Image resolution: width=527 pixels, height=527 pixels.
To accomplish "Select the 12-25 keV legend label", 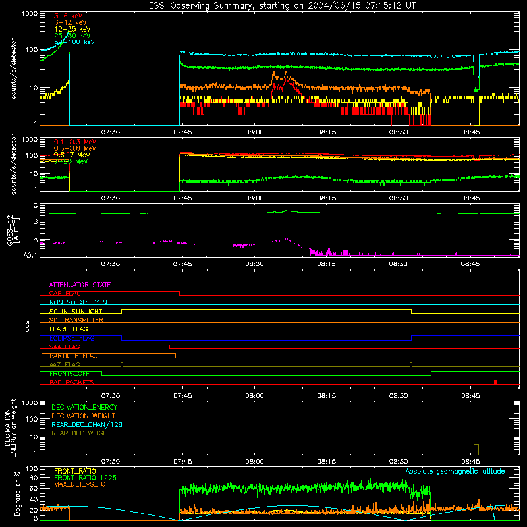I will 72,29.
